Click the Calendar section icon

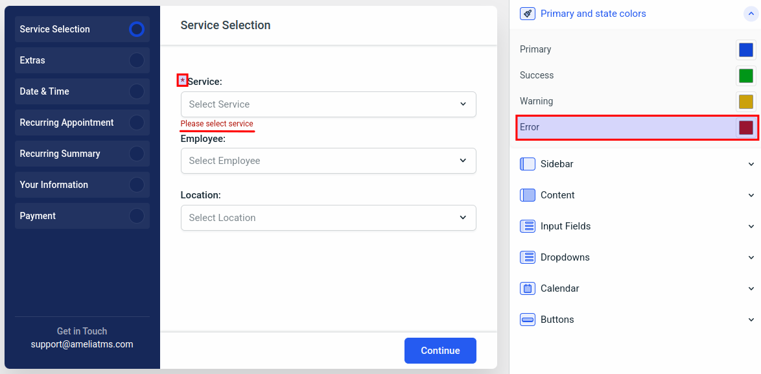(527, 288)
